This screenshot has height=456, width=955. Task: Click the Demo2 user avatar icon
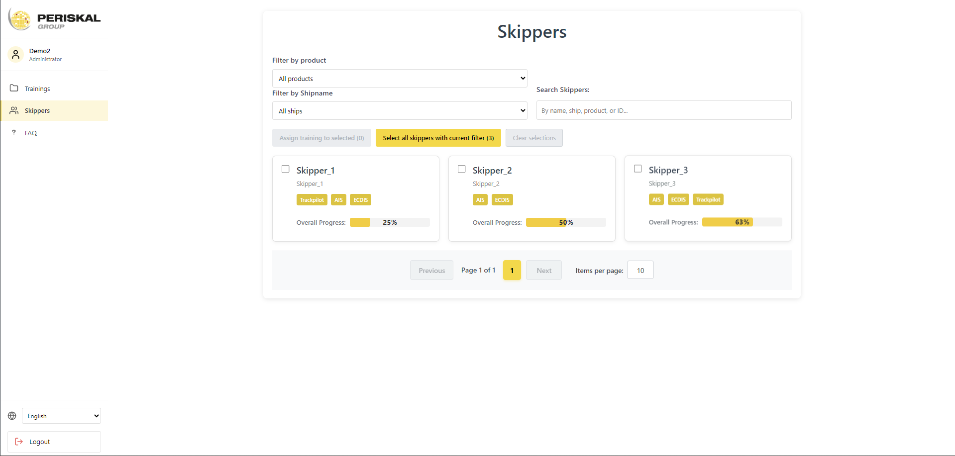pos(16,54)
